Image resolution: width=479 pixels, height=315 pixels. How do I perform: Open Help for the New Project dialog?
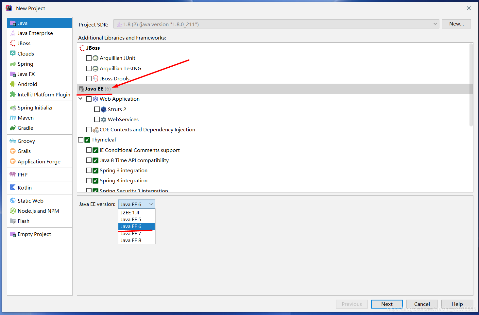(457, 304)
